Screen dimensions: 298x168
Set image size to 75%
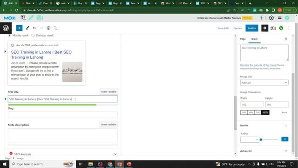pyautogui.click(x=257, y=112)
